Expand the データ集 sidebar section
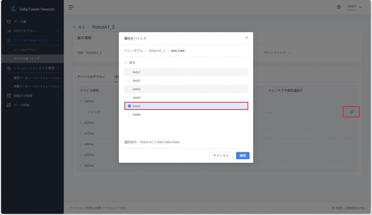The width and height of the screenshot is (372, 215). (x=32, y=22)
